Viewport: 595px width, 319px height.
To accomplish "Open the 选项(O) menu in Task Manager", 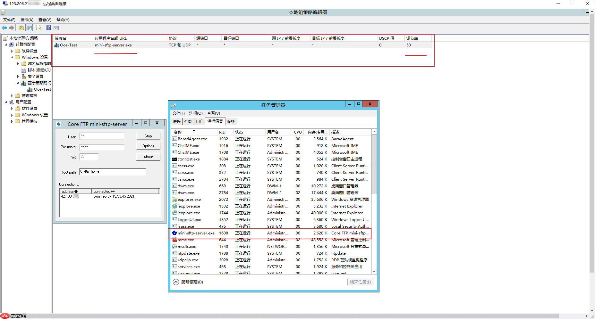I will pyautogui.click(x=196, y=113).
